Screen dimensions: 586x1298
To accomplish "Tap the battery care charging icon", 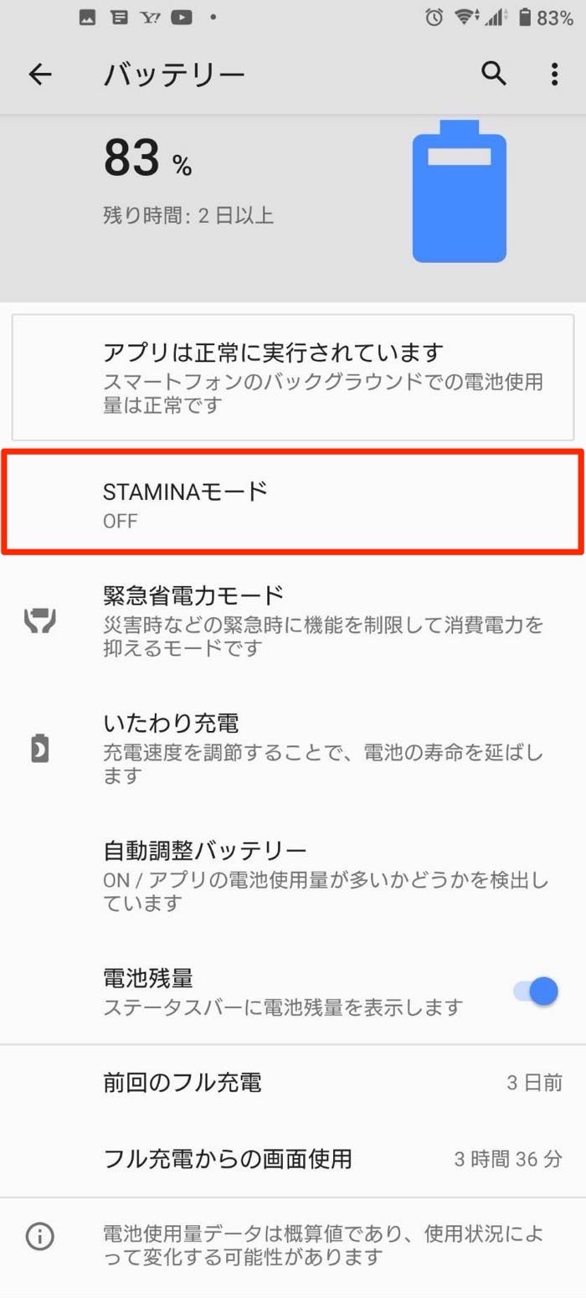I will click(40, 749).
